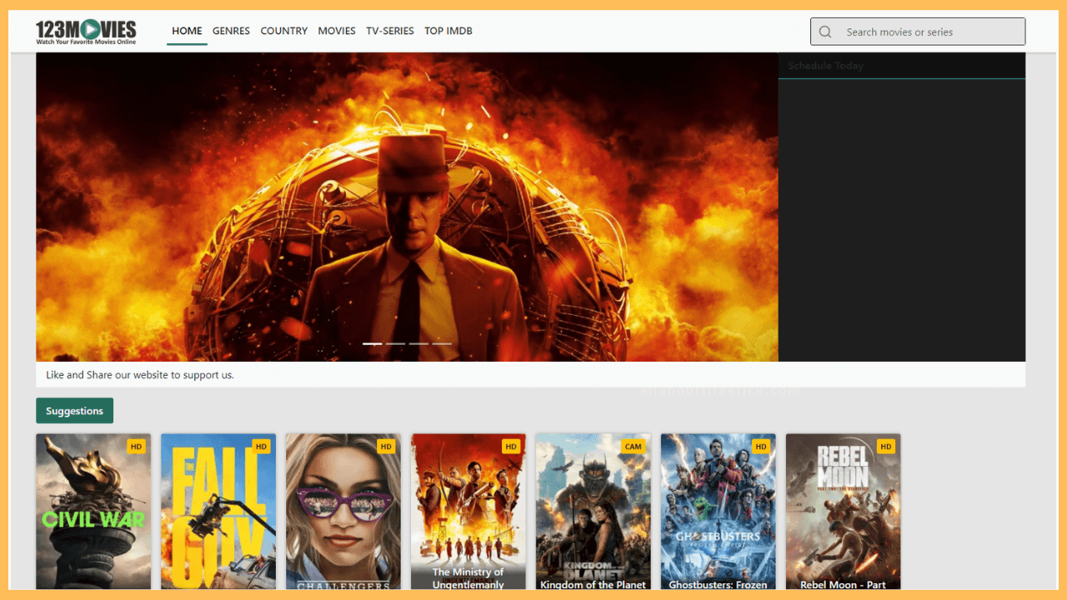This screenshot has width=1067, height=600.
Task: Switch to the HOME tab
Action: pyautogui.click(x=187, y=31)
